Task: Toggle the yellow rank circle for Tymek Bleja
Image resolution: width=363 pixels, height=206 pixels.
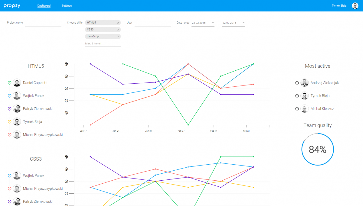Action: (x=9, y=122)
